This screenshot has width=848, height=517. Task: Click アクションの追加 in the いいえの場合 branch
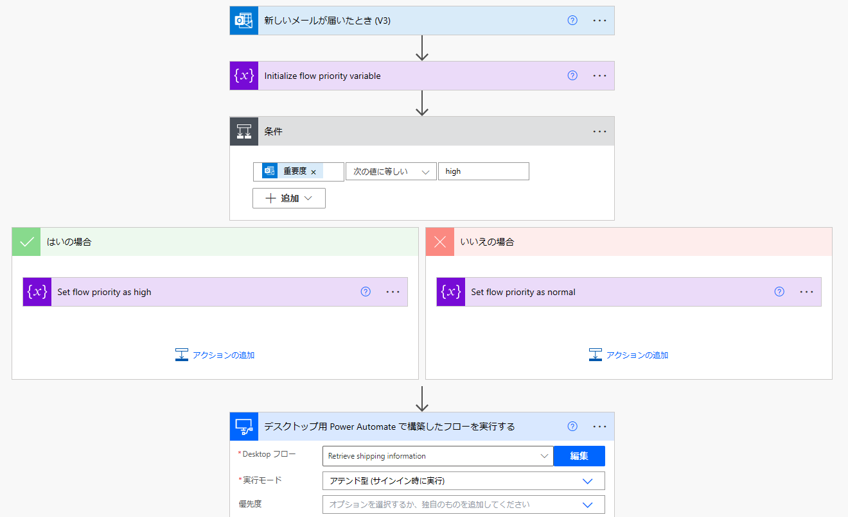coord(629,355)
